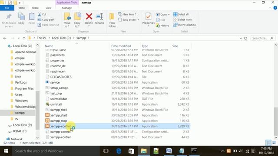Open command prompt window from taskbar
Screen dimensions: 278x156
tap(194, 151)
